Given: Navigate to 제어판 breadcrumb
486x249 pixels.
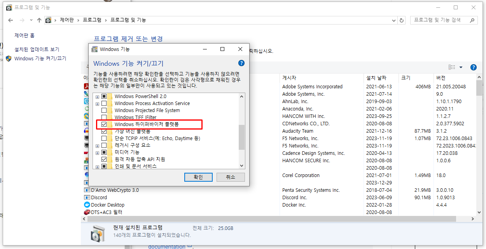Looking at the screenshot, I should click(x=67, y=20).
